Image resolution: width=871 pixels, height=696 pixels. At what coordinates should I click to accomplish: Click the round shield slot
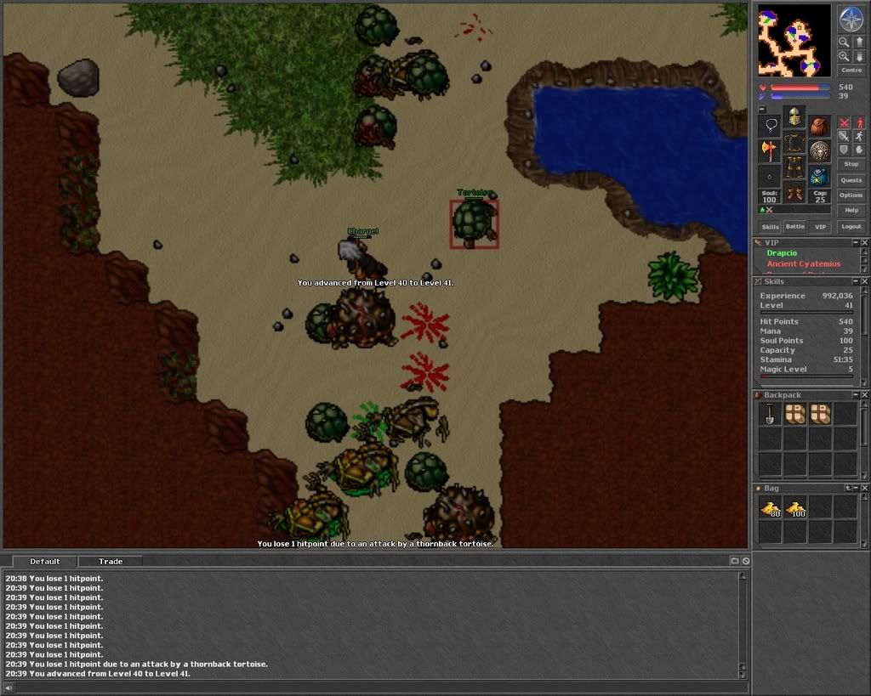click(819, 151)
